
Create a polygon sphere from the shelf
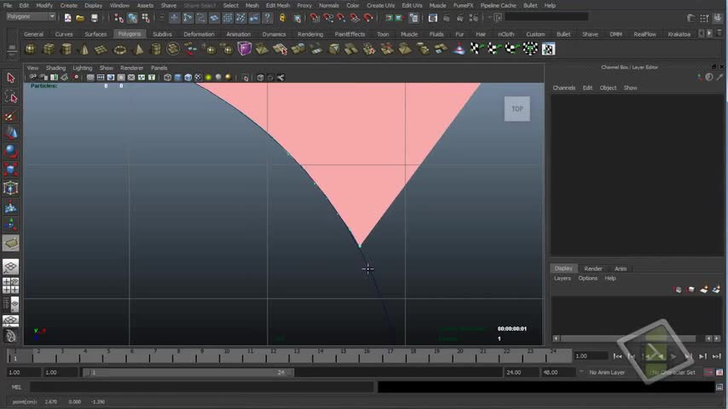31,49
